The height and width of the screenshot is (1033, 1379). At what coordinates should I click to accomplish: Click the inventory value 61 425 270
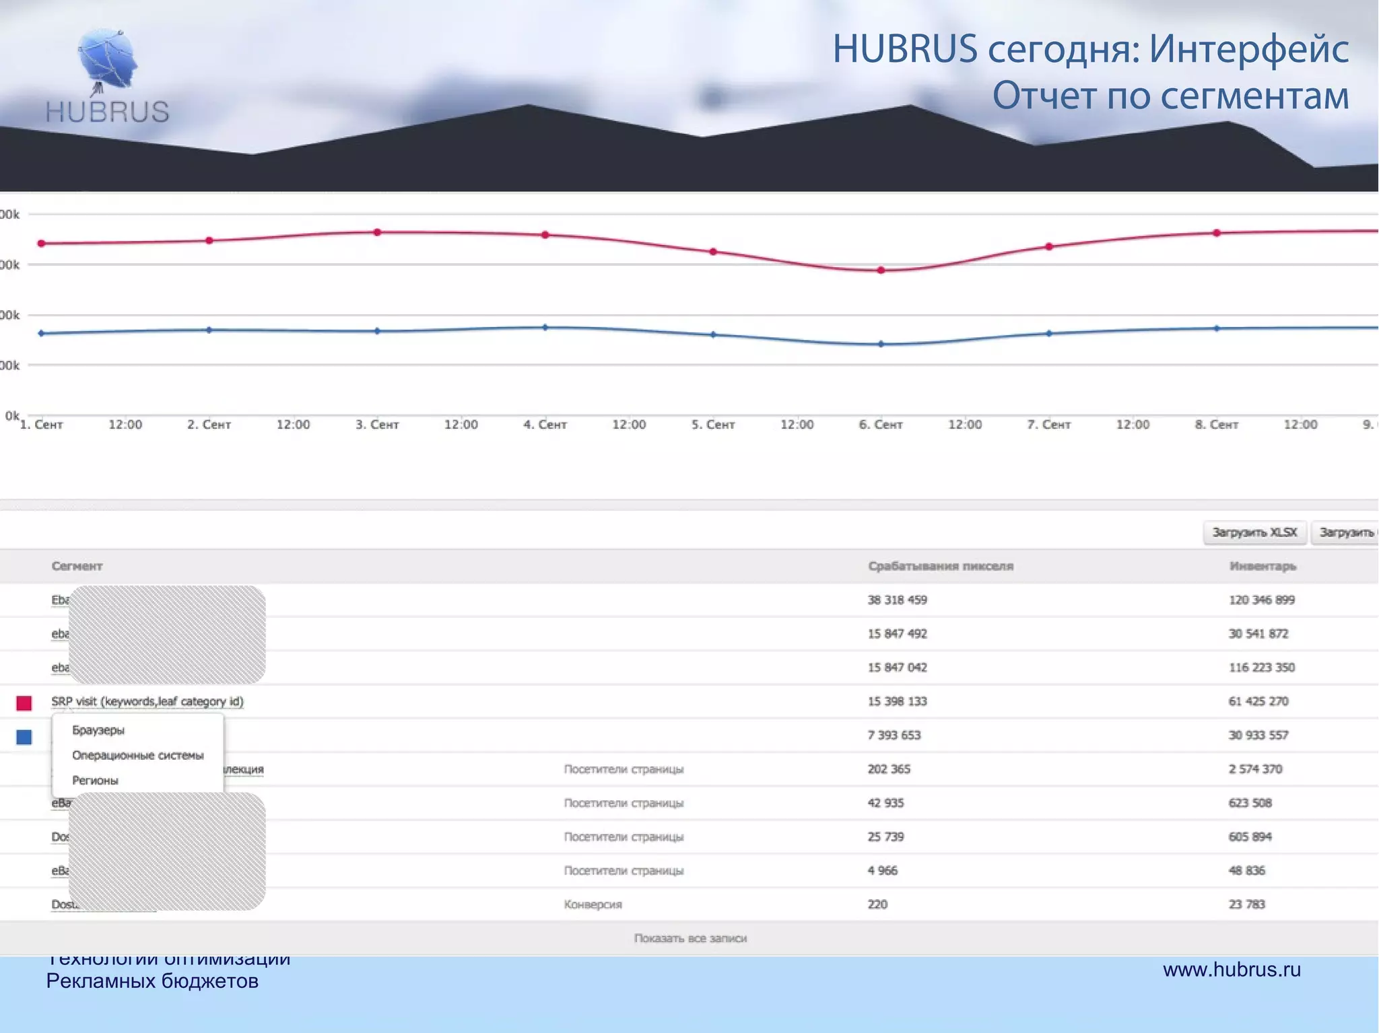[1258, 701]
